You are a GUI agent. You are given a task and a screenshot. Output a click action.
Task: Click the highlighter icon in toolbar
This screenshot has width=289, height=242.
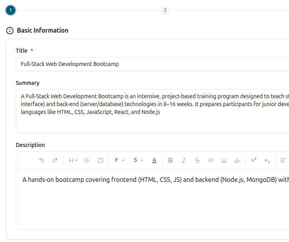[x=237, y=160]
